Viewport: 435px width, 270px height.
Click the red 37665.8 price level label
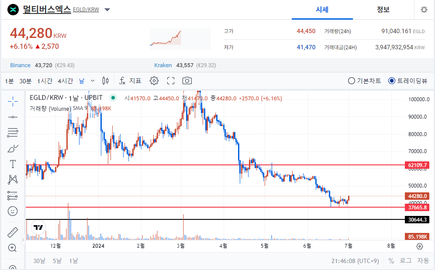click(x=416, y=208)
